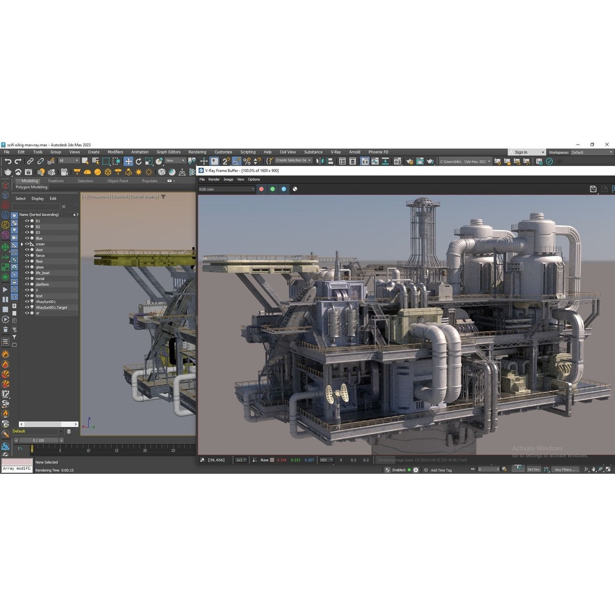Click the Key Filters button
Screen dimensions: 615x615
pos(564,469)
